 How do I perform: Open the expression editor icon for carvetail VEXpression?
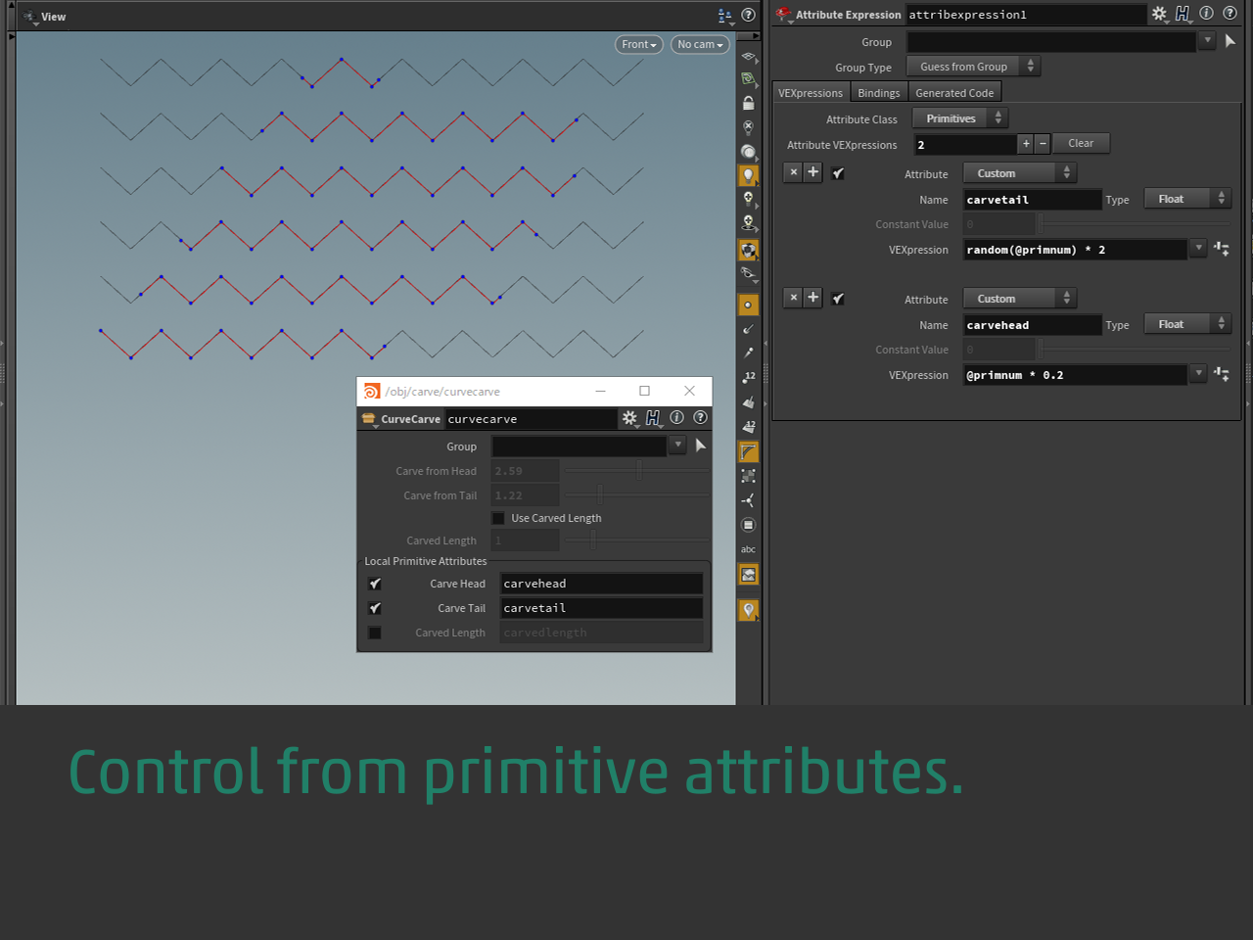pyautogui.click(x=1222, y=249)
